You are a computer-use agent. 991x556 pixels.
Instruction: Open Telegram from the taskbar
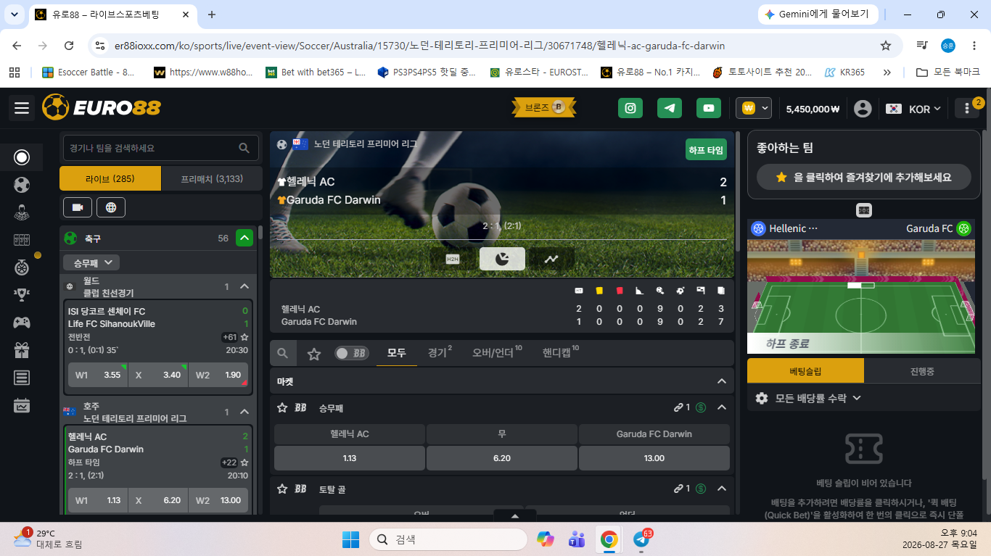coord(641,539)
